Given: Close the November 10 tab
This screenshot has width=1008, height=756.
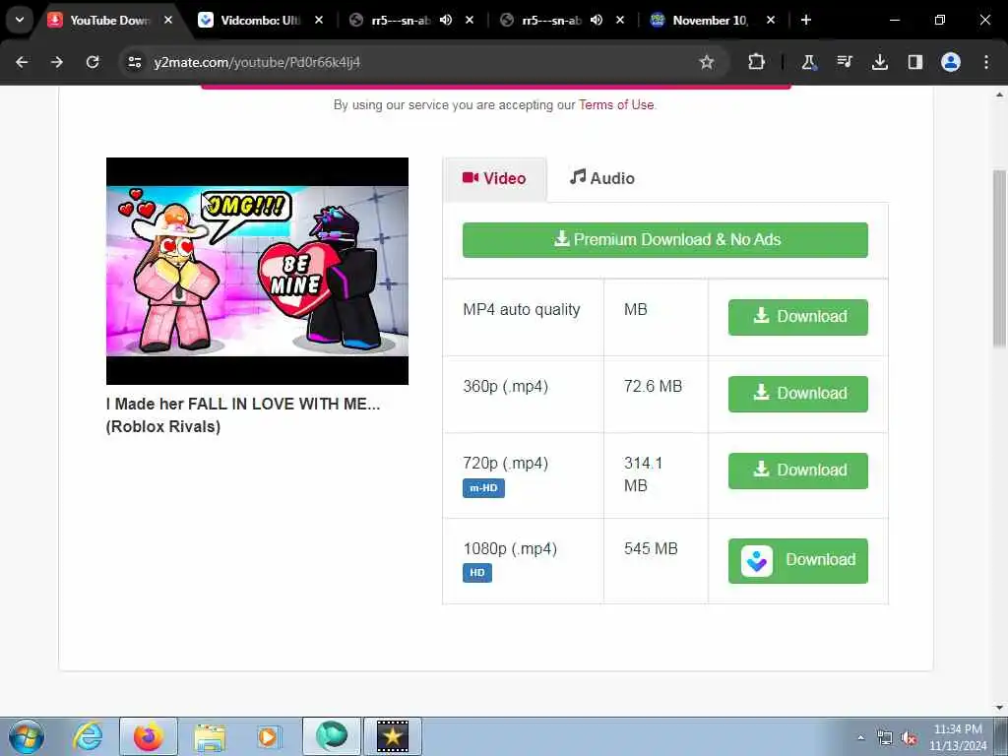Looking at the screenshot, I should [x=771, y=20].
